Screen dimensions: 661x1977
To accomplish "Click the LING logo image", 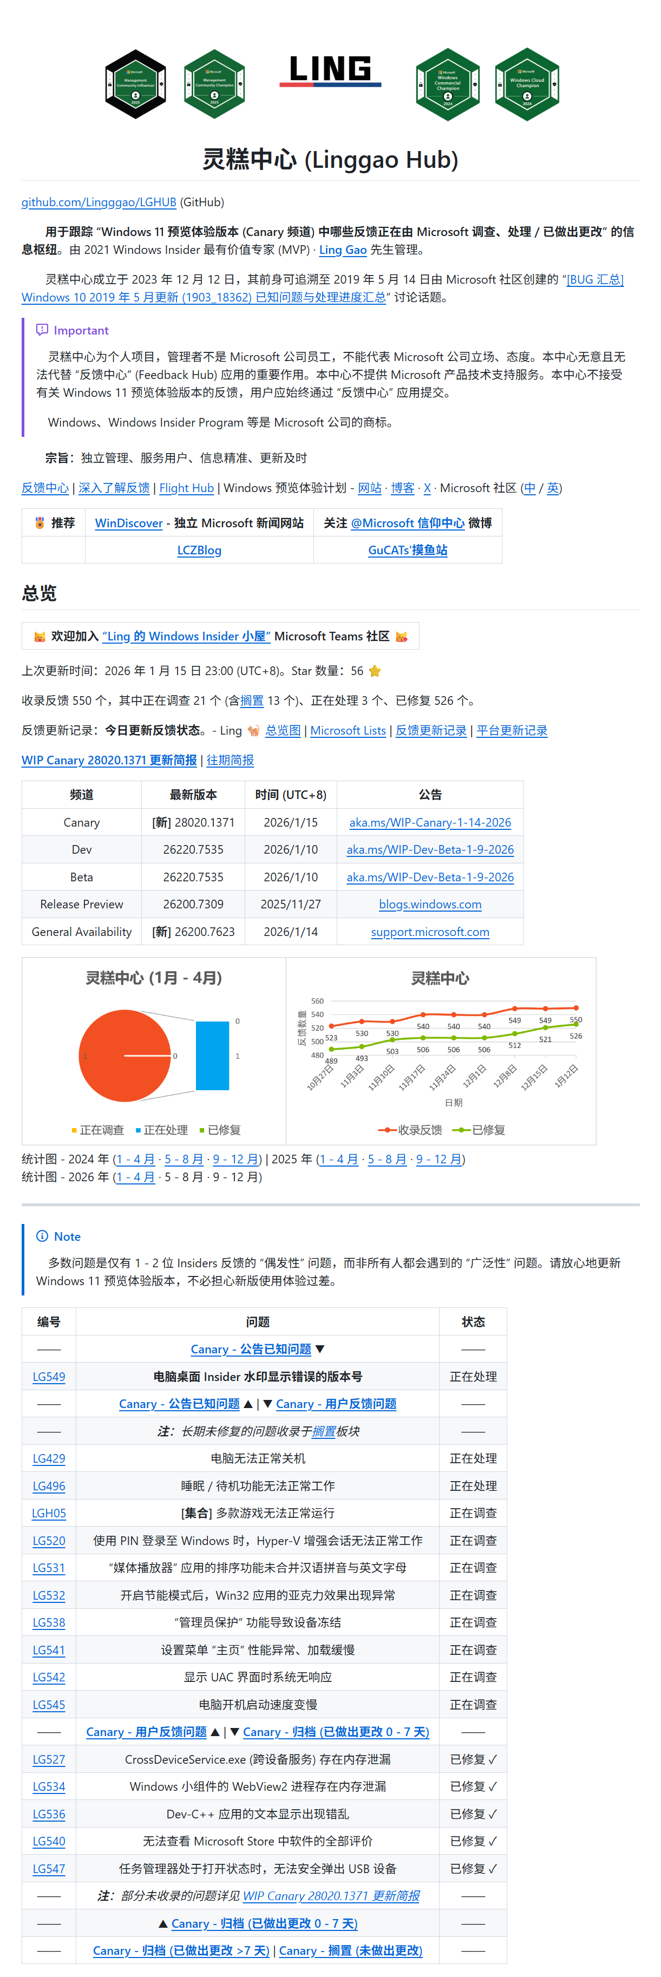I will tap(330, 70).
